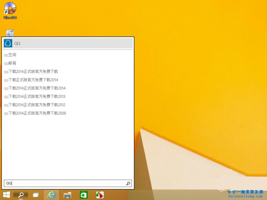The width and height of the screenshot is (267, 200).
Task: Select the download suggestion ending in 2008
Action: [35, 113]
